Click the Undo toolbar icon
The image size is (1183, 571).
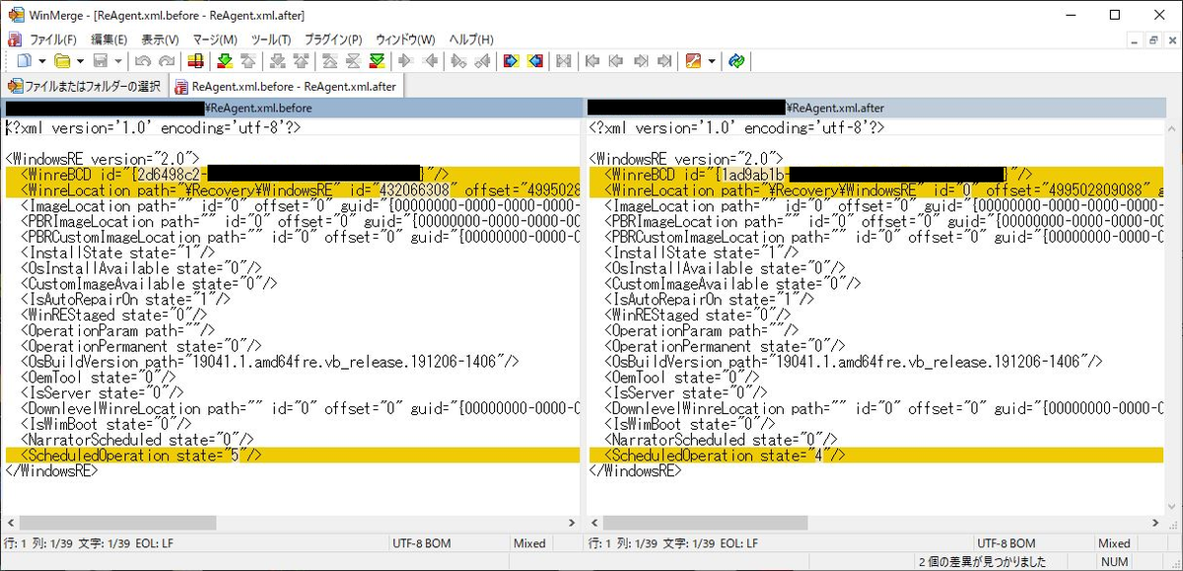point(142,61)
